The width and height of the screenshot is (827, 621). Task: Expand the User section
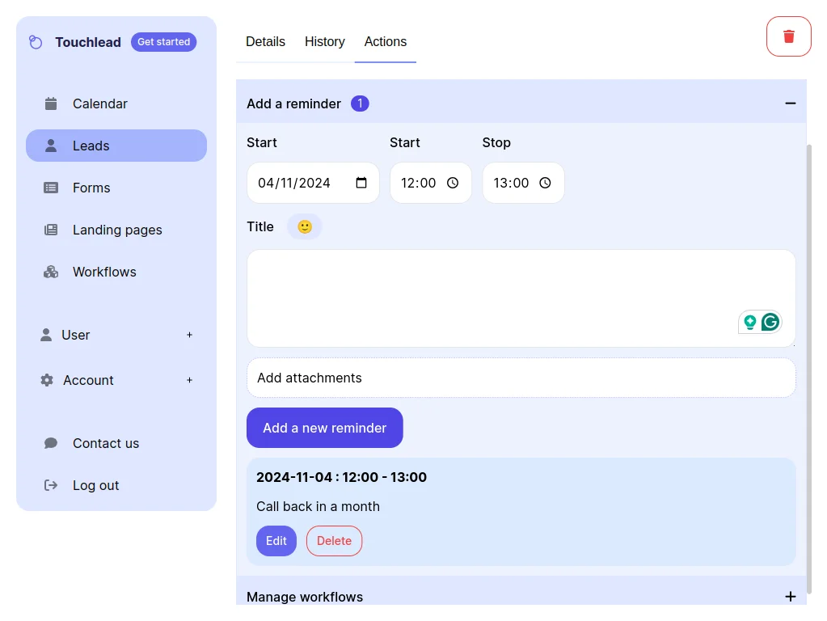click(x=189, y=335)
